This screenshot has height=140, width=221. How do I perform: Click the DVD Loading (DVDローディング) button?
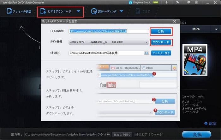[104, 11]
